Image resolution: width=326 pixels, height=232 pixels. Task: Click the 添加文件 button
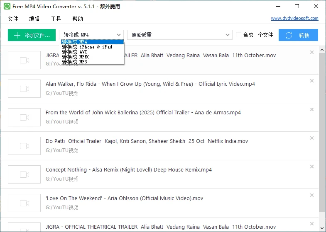(32, 35)
